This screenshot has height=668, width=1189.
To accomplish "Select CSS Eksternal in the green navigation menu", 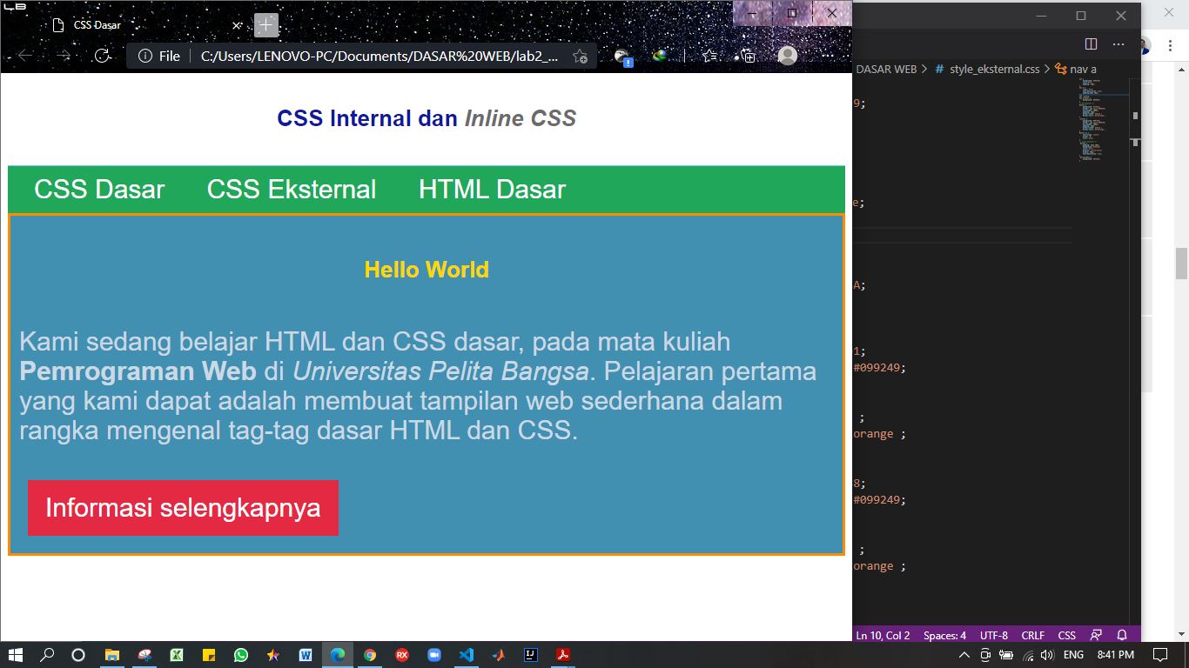I will tap(291, 190).
